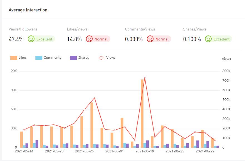Select the highest Views peak data point
Screen dimensions: 245x161
(145, 78)
